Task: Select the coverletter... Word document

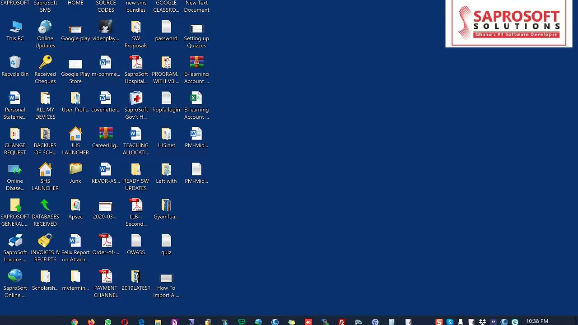Action: (x=106, y=102)
